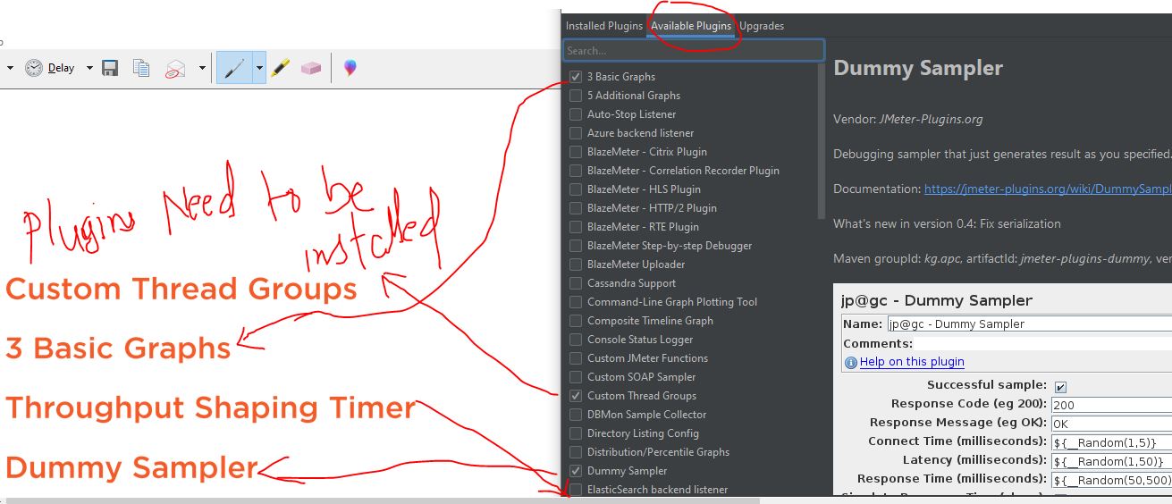Image resolution: width=1172 pixels, height=504 pixels.
Task: Open the jmeter-plugins.org documentation link
Action: pyautogui.click(x=1047, y=189)
